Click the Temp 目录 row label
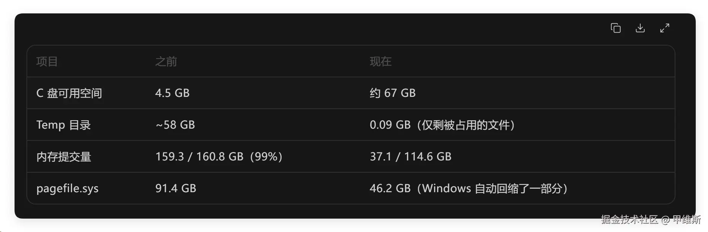 pyautogui.click(x=64, y=125)
